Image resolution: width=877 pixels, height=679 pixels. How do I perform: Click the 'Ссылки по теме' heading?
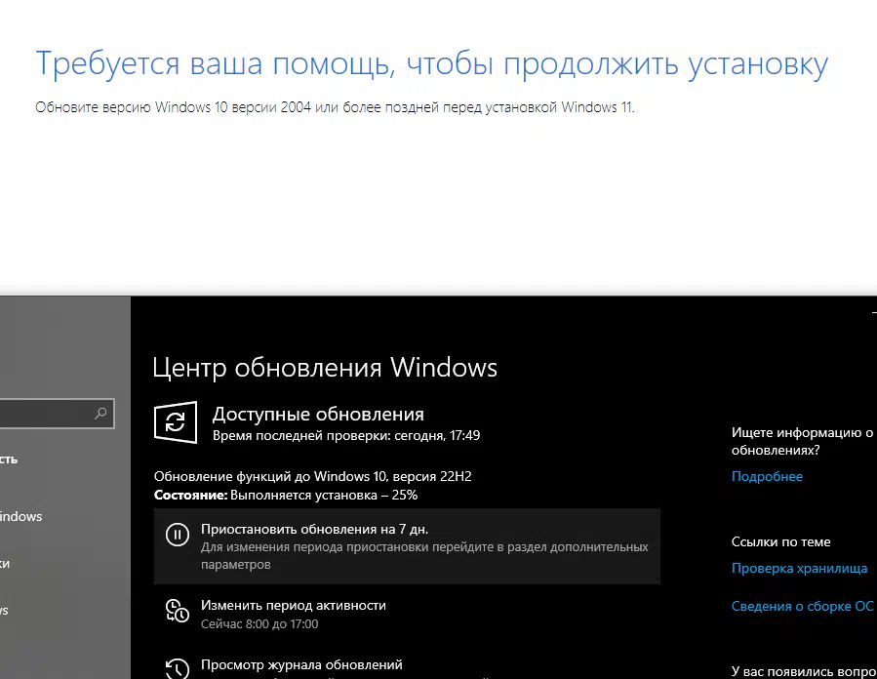pos(780,542)
